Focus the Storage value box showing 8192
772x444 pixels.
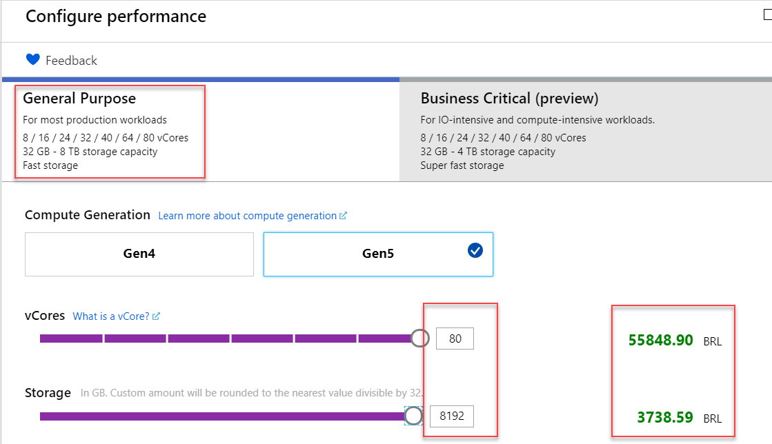[x=452, y=416]
